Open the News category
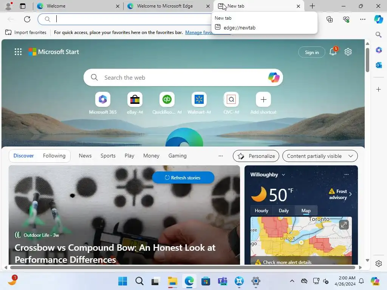 point(85,156)
